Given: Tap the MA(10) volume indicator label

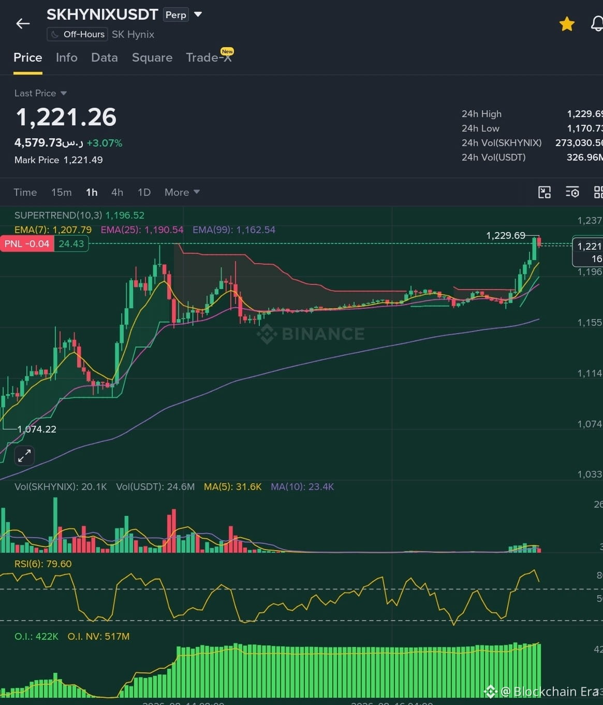Looking at the screenshot, I should (302, 487).
